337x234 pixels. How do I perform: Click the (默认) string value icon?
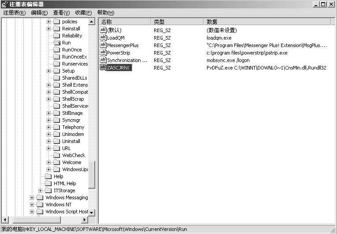click(x=103, y=30)
